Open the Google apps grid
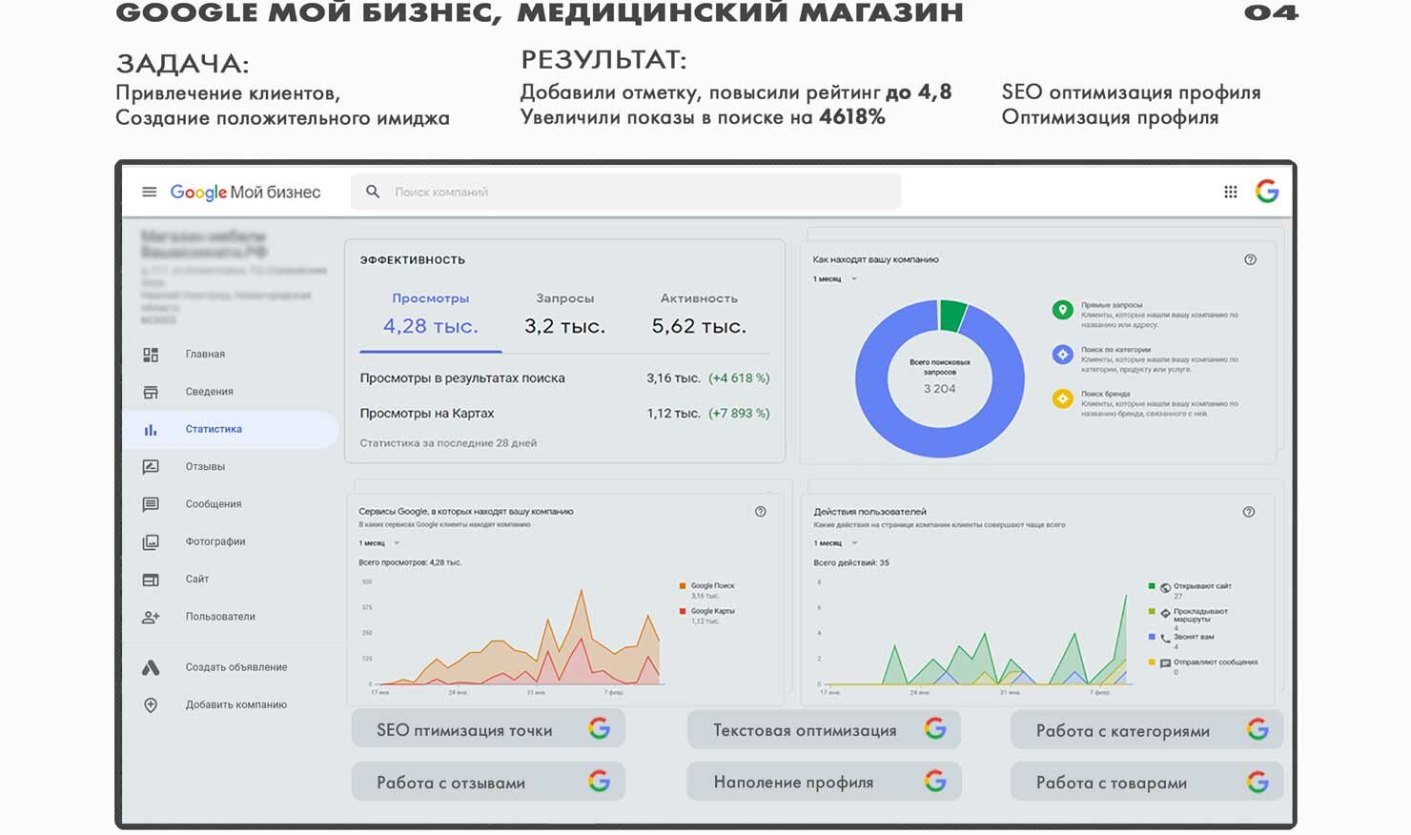 (1231, 192)
